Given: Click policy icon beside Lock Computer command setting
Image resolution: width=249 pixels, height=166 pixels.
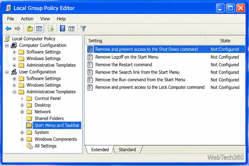Looking at the screenshot, I should (90, 87).
